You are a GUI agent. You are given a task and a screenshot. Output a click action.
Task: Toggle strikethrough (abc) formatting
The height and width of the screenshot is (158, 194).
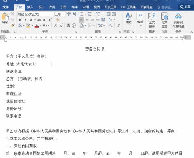[x=39, y=20]
